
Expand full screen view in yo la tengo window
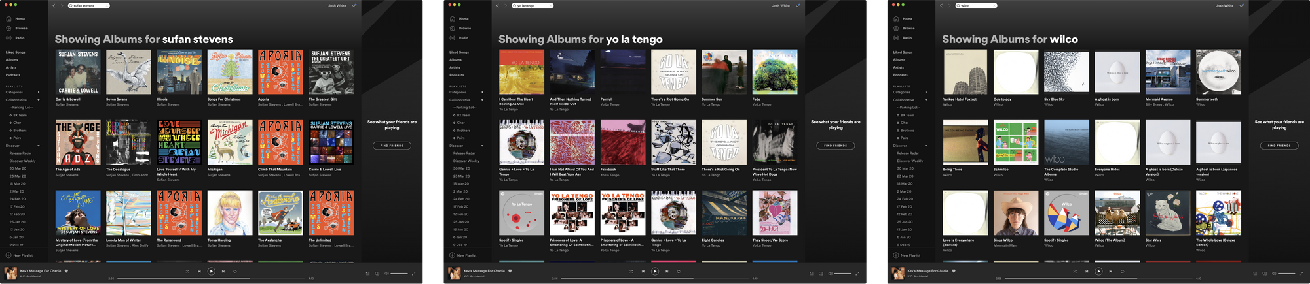(857, 274)
